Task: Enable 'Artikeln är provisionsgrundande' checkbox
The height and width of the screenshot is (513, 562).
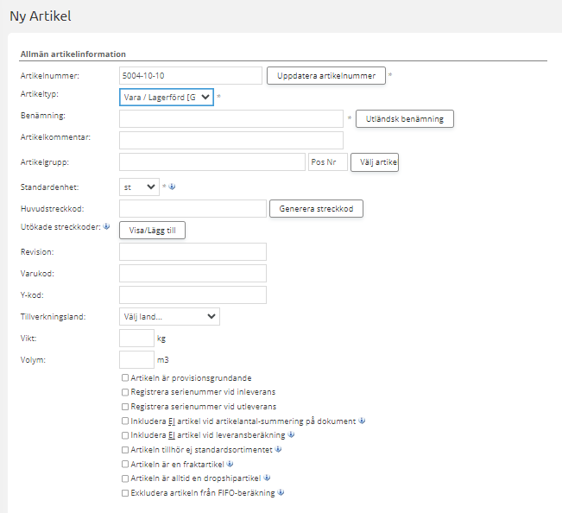Action: pos(126,378)
